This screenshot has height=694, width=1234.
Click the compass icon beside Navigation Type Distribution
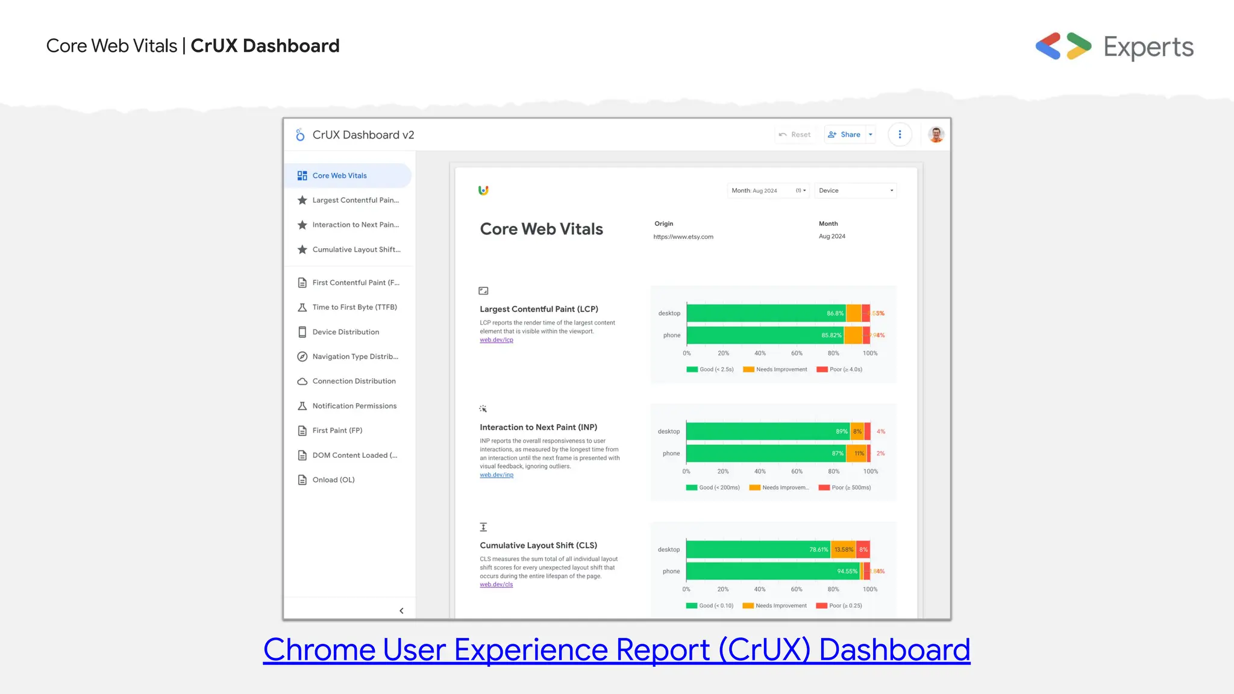(x=302, y=357)
